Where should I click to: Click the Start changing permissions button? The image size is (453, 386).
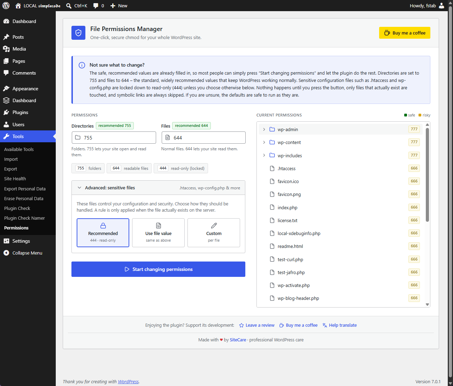(x=158, y=269)
